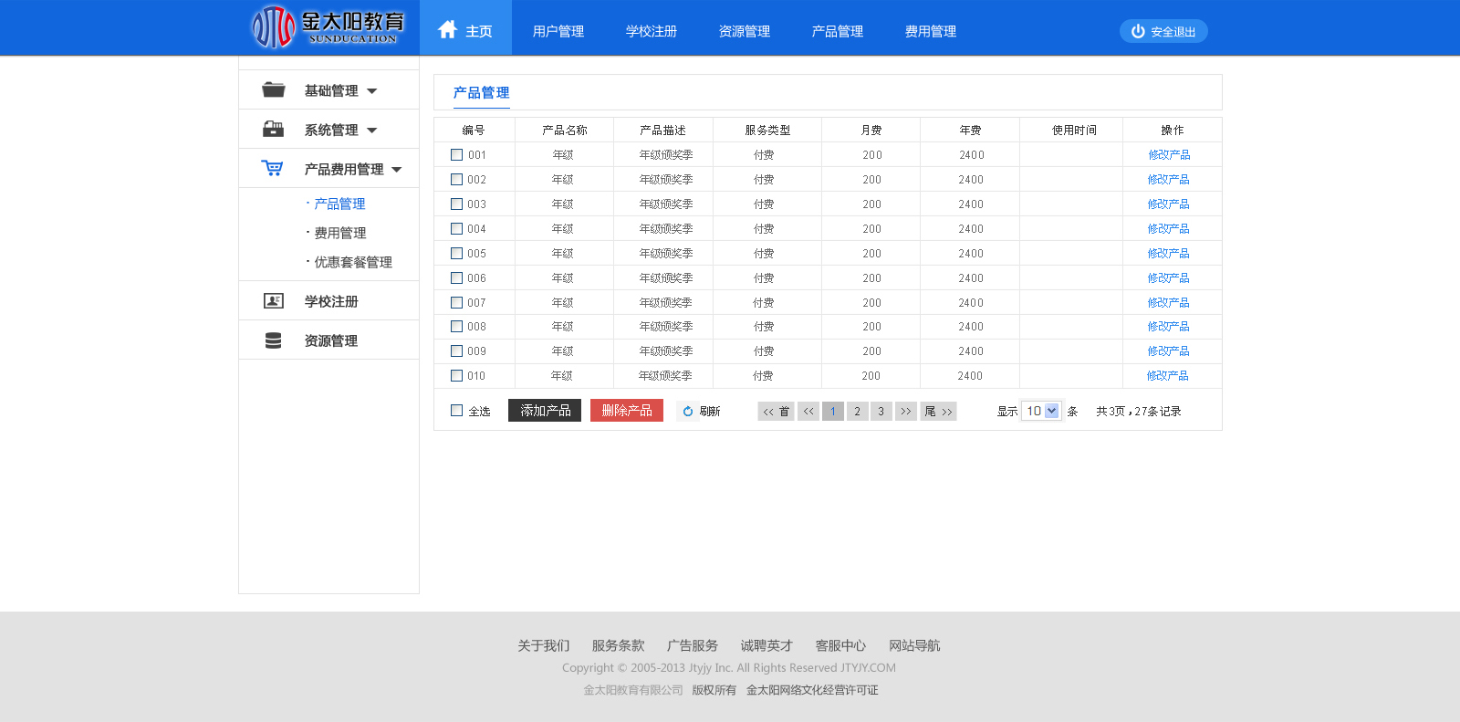Click the database icon beside 资源管理
Image resolution: width=1460 pixels, height=722 pixels.
273,340
